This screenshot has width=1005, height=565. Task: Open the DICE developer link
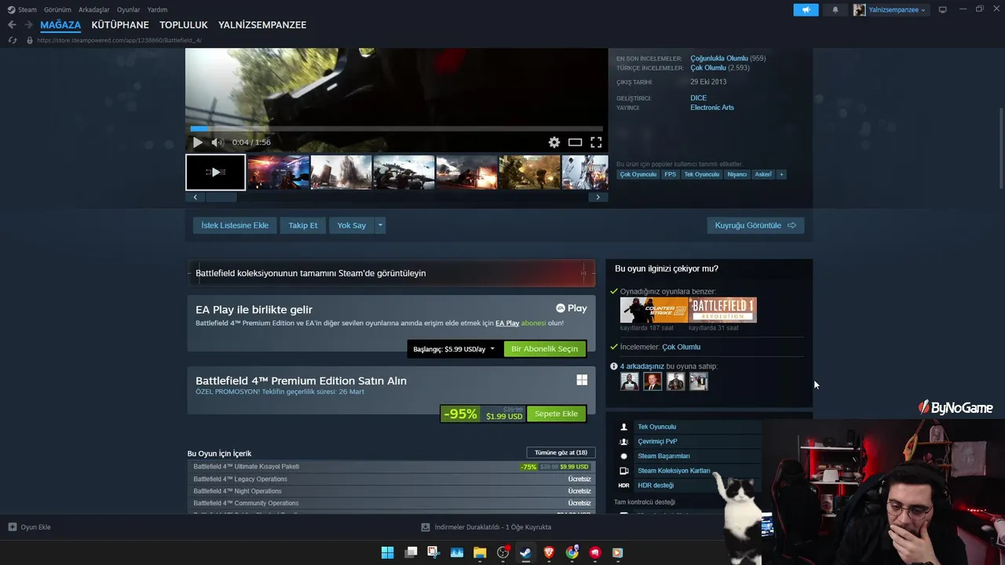(699, 98)
